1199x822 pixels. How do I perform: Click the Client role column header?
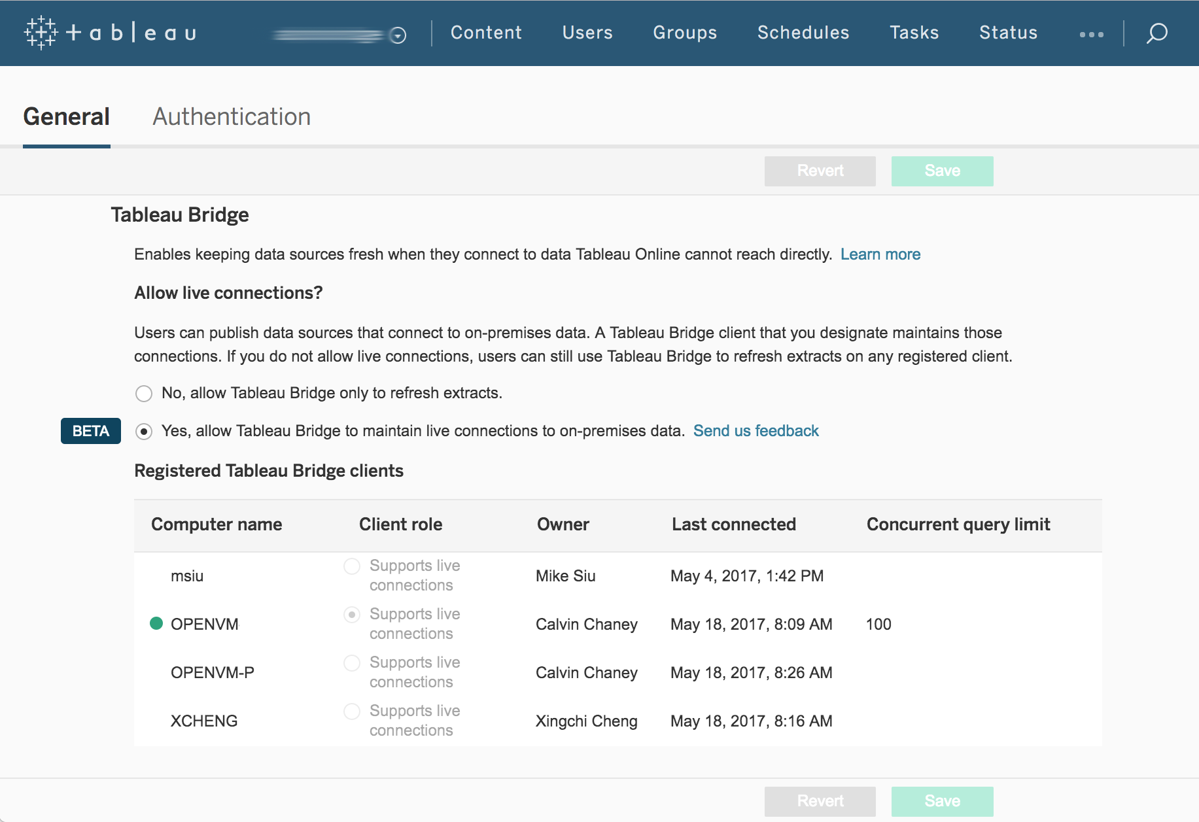pos(401,524)
